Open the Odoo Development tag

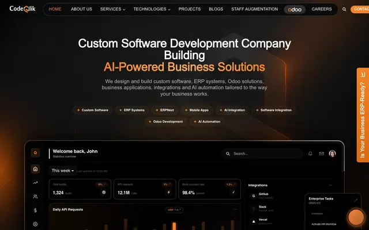(x=165, y=121)
